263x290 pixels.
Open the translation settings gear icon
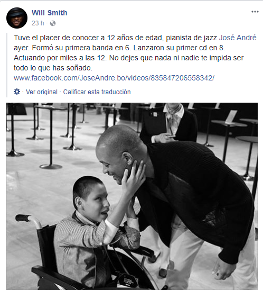[17, 92]
